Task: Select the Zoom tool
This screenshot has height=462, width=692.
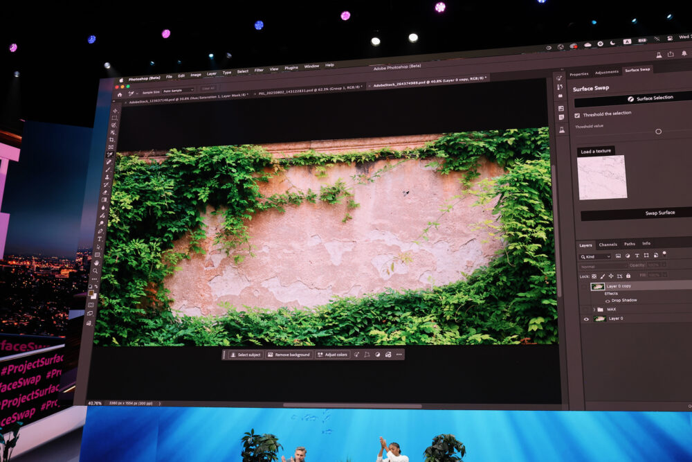Action: pyautogui.click(x=95, y=270)
